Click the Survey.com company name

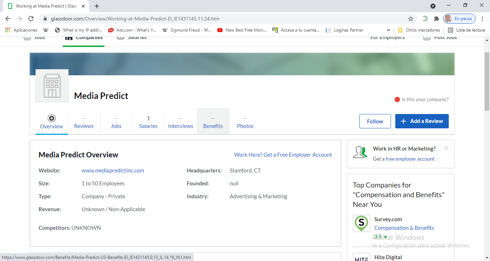pyautogui.click(x=388, y=219)
